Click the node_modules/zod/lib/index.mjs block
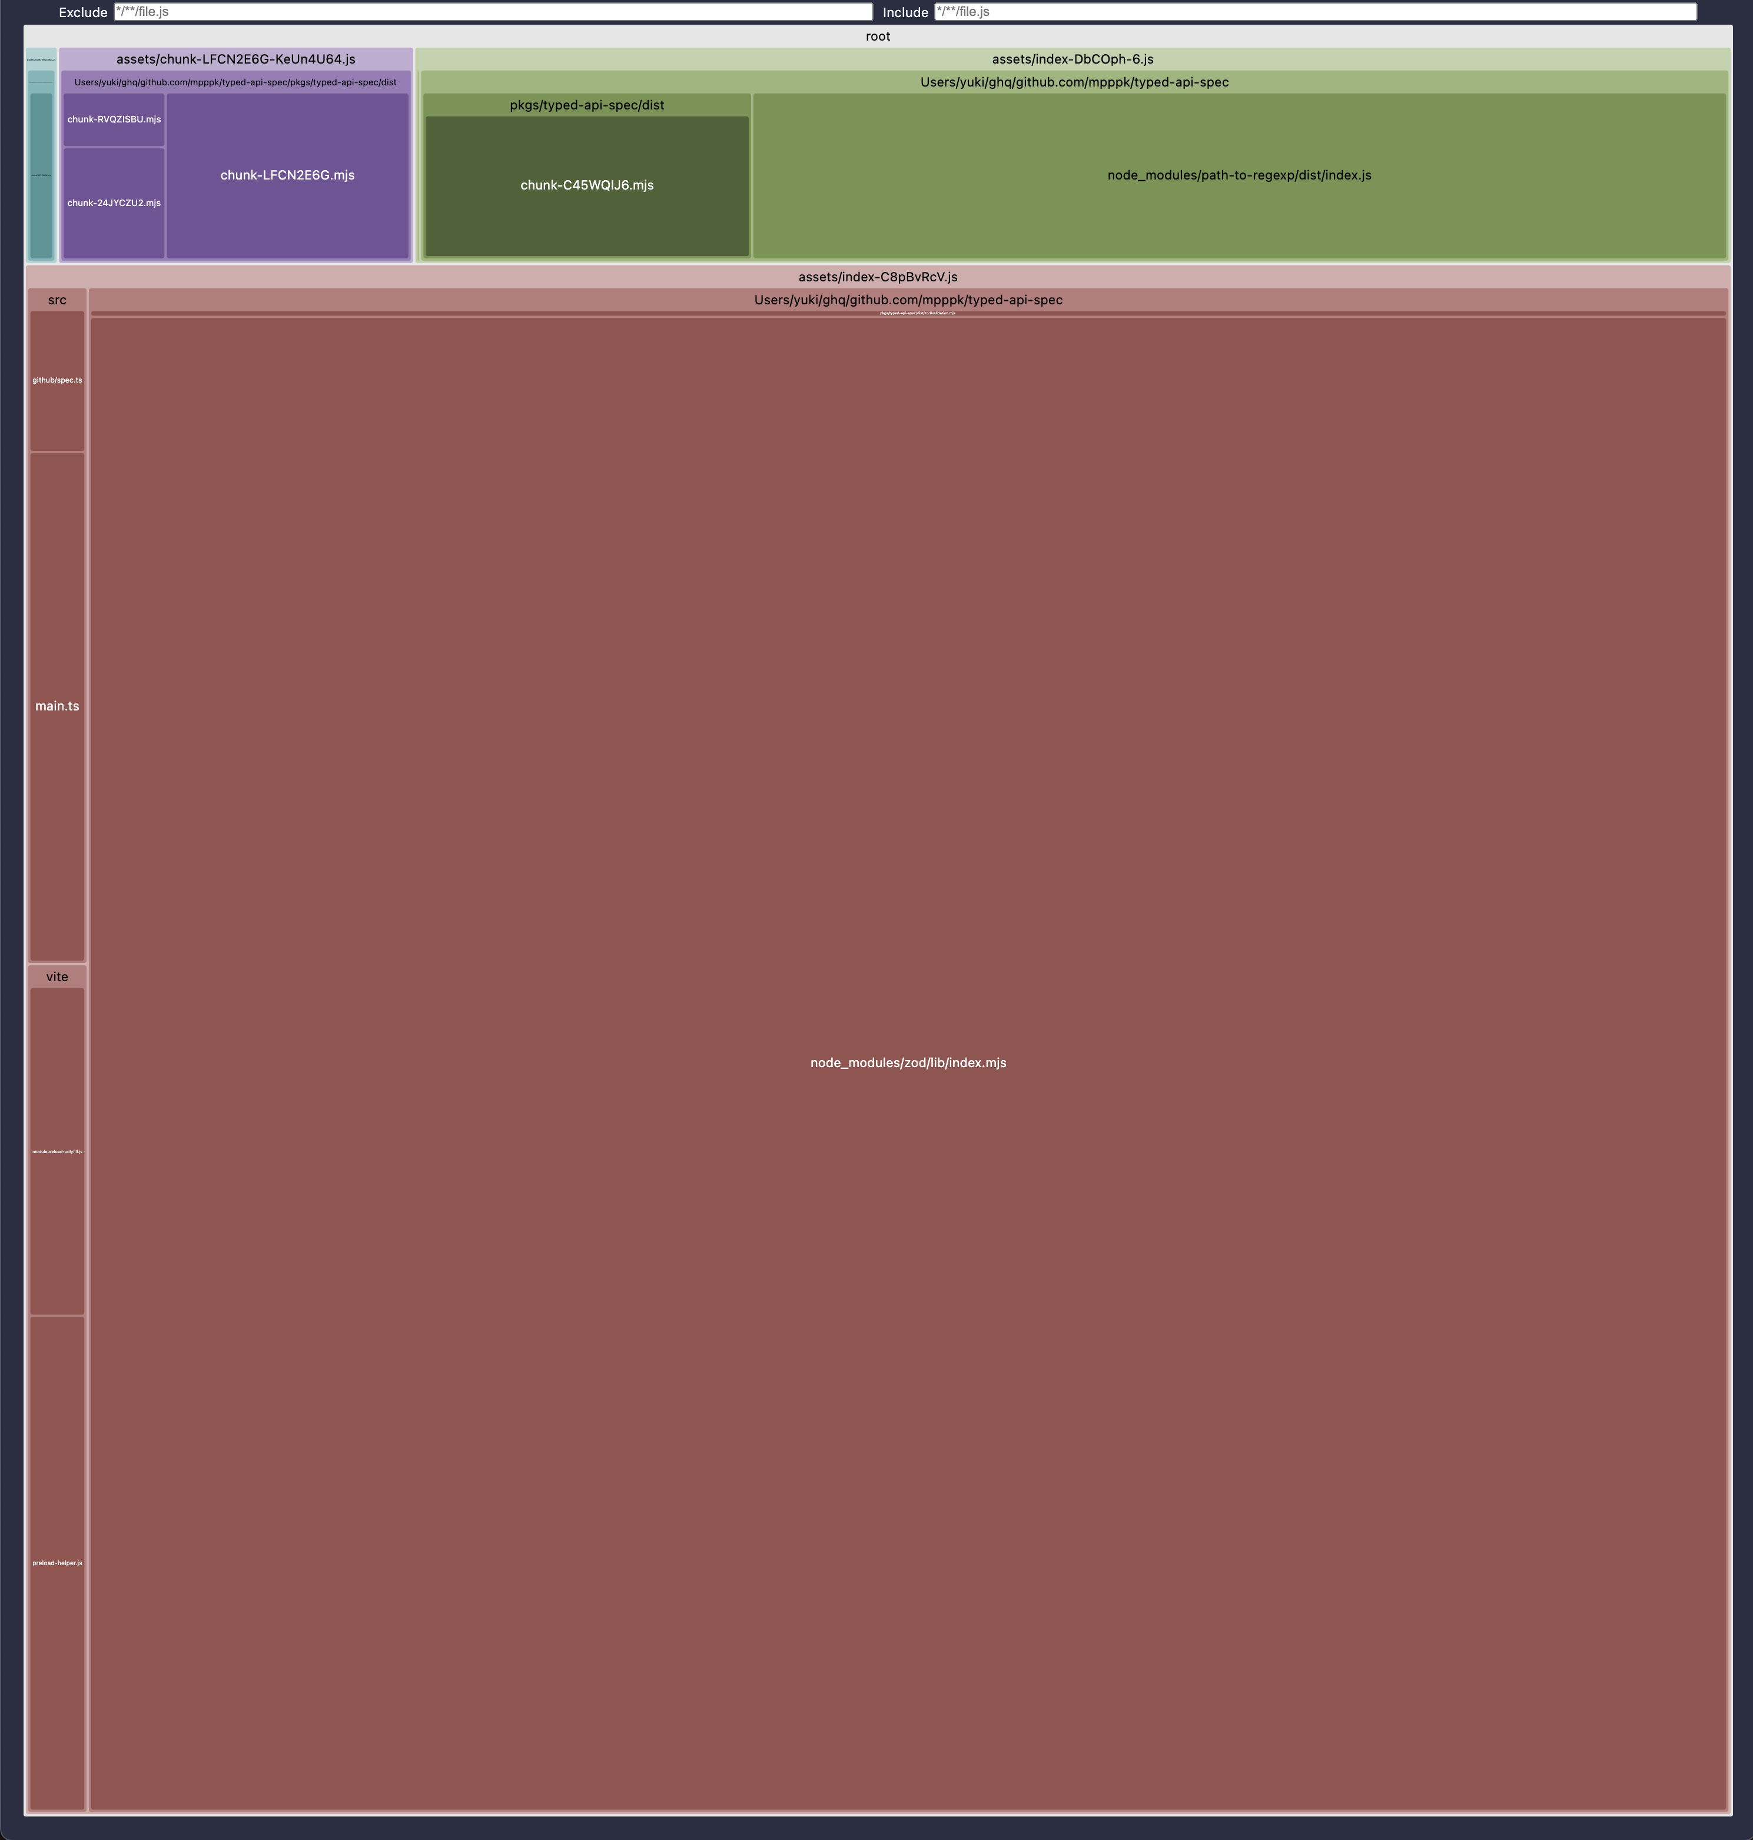This screenshot has width=1753, height=1840. coord(907,1062)
